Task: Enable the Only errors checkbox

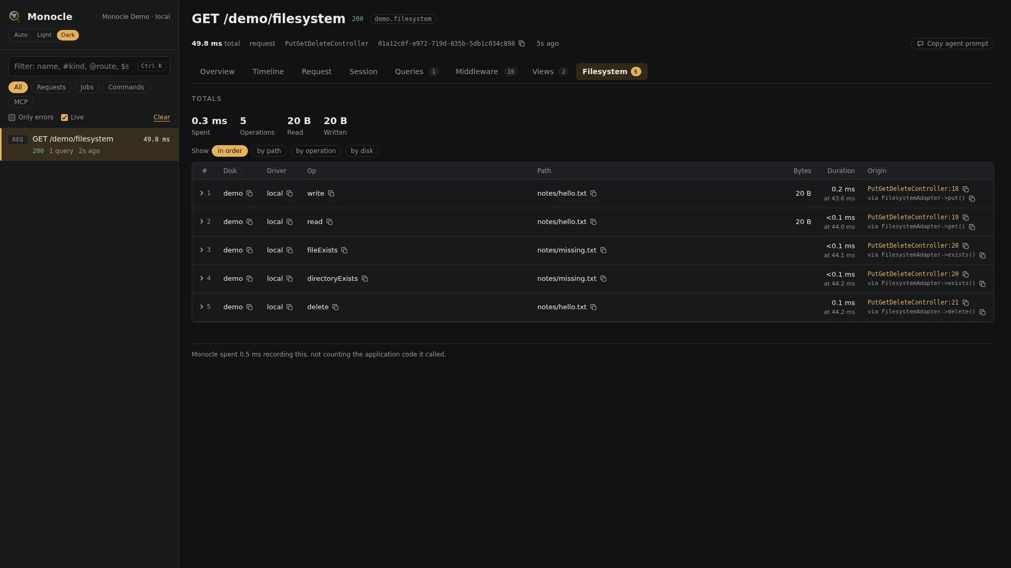Action: click(12, 118)
